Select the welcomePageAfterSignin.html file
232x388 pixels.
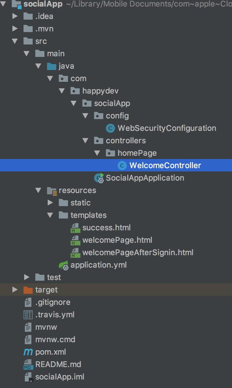tap(138, 253)
